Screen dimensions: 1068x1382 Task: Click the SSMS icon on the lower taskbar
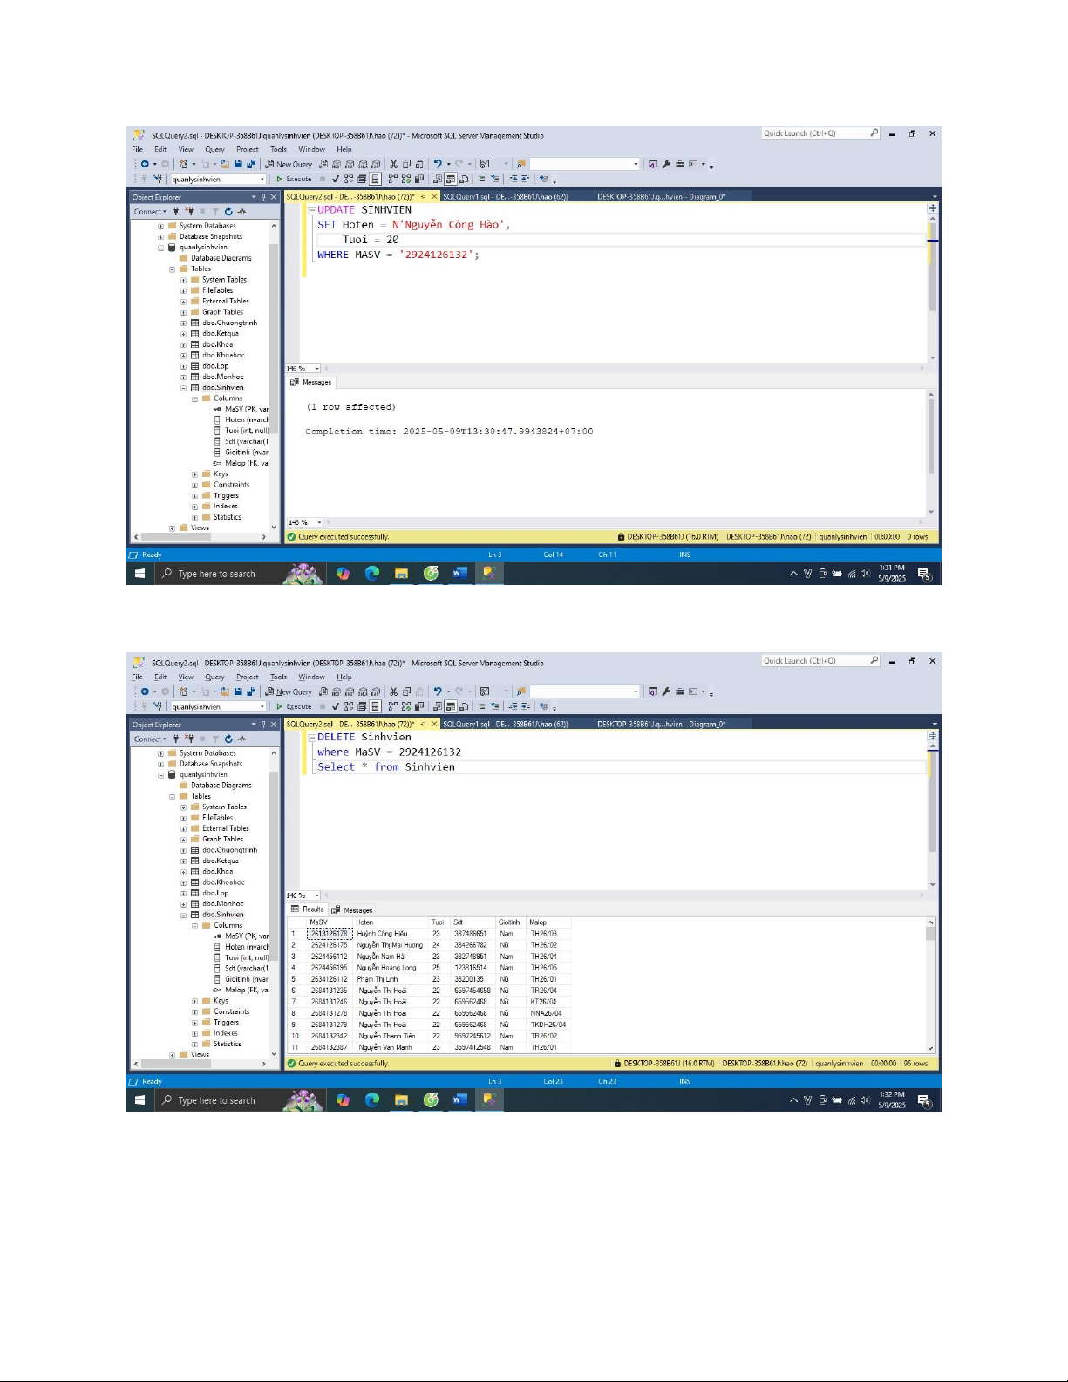pos(488,1100)
